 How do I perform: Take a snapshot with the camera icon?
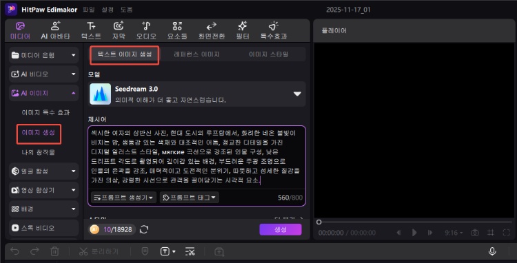click(x=474, y=233)
